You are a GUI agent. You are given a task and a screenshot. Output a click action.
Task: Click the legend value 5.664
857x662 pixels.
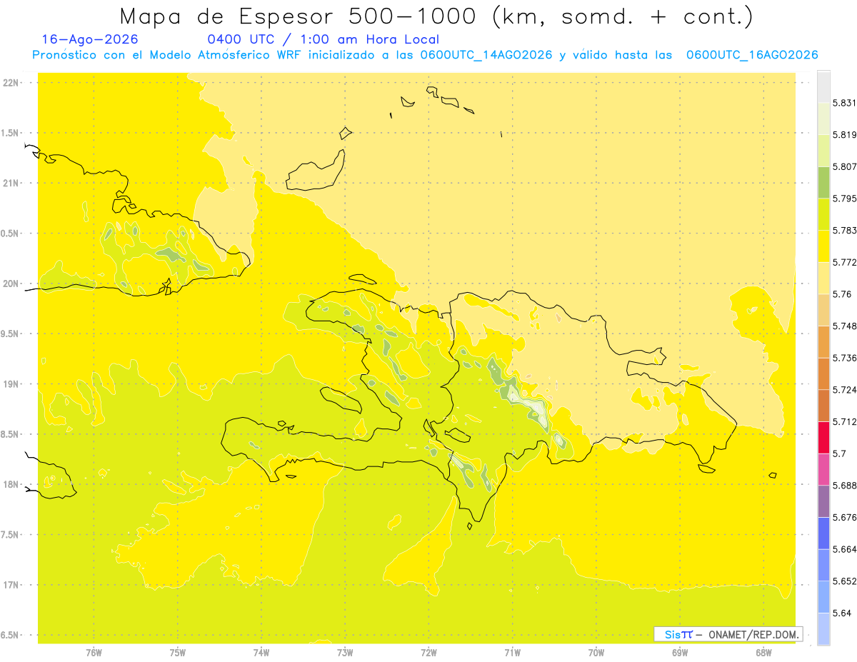(845, 549)
